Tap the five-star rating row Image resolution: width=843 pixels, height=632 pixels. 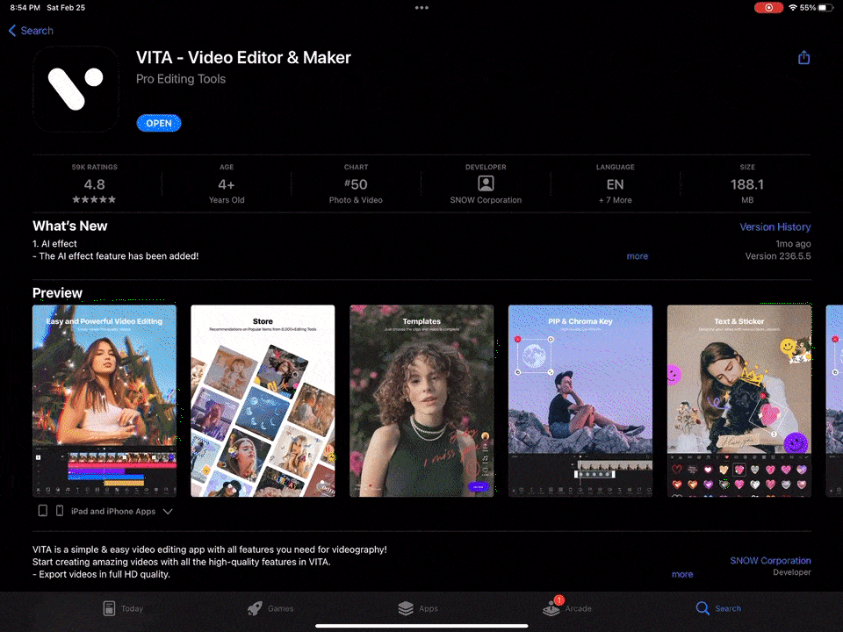94,199
